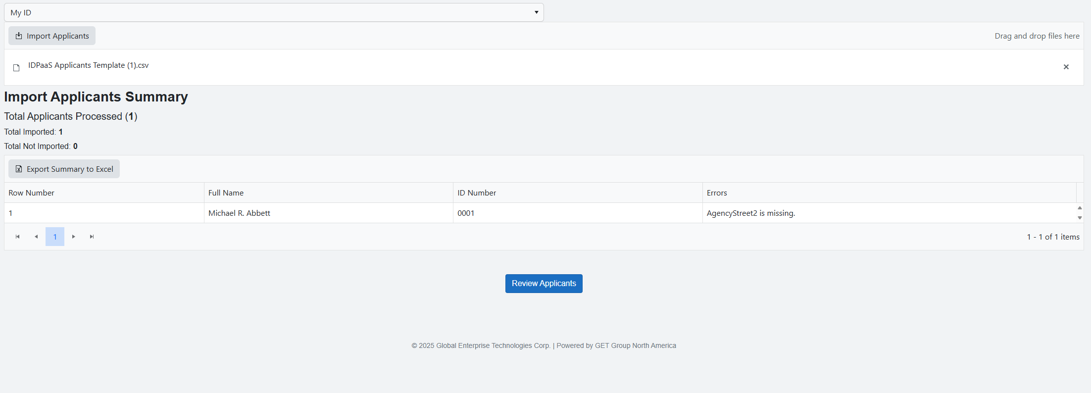
Task: Click the upload icon in Import Applicants
Action: pos(19,36)
